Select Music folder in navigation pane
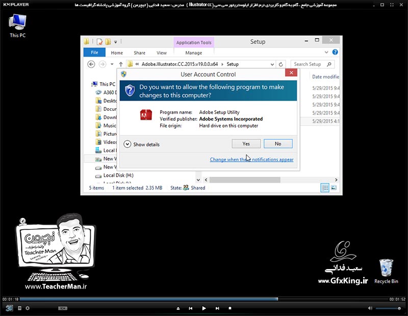 click(x=106, y=126)
